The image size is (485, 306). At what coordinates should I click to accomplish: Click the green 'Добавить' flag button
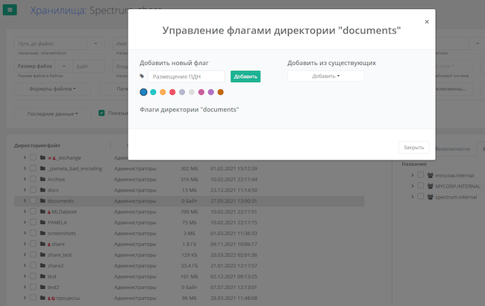(x=245, y=76)
